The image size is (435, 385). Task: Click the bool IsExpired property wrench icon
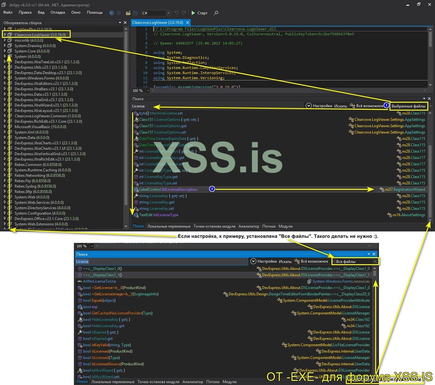click(x=80, y=332)
